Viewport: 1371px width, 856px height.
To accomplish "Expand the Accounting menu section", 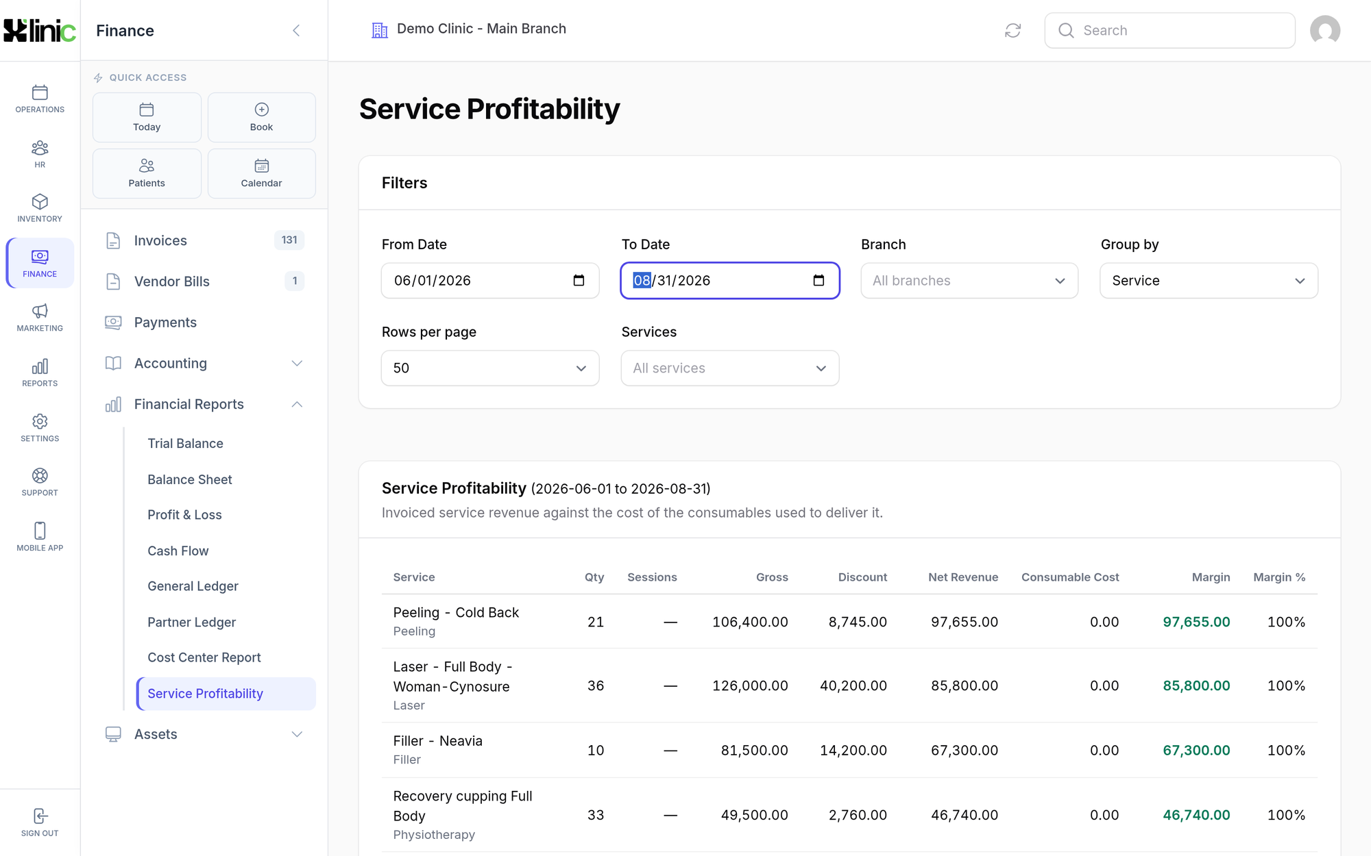I will [204, 363].
